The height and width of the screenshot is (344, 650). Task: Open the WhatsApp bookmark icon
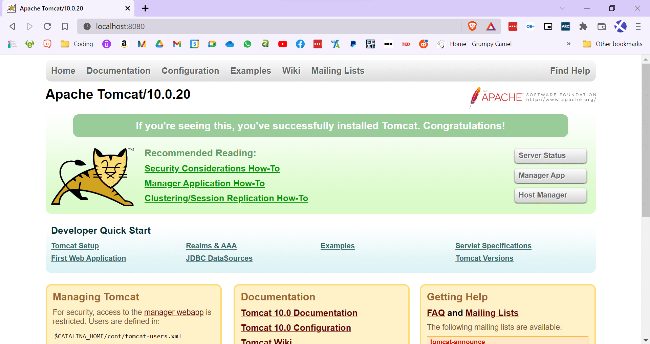pyautogui.click(x=247, y=44)
